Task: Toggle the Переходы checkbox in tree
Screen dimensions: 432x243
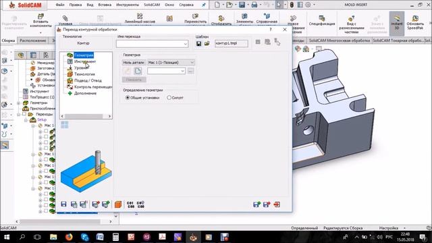Action: pos(24,114)
